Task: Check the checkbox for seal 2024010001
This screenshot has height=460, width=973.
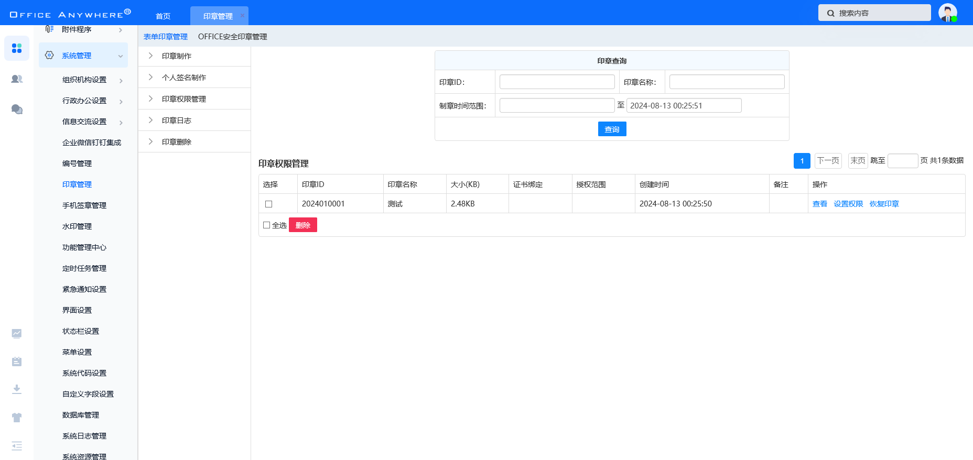Action: 269,204
